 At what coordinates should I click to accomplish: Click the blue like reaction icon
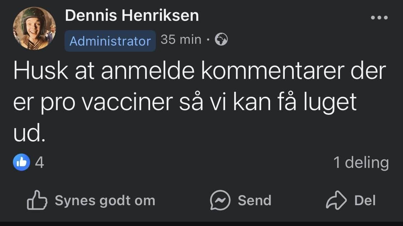(21, 163)
